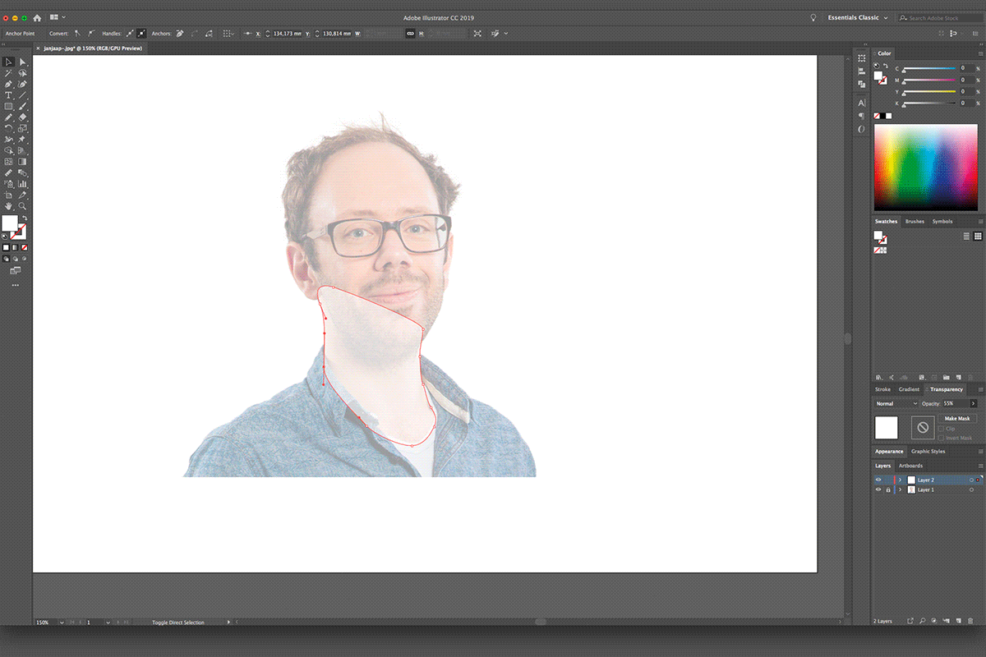The height and width of the screenshot is (657, 986).
Task: Select the Puppet Warp pin tool
Action: [22, 140]
